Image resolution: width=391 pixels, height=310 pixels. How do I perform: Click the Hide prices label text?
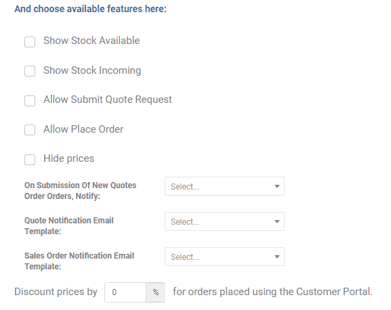pos(69,158)
